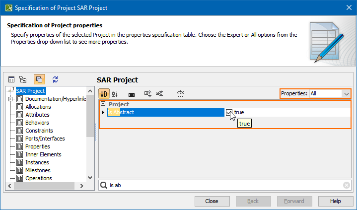The height and width of the screenshot is (210, 357).
Task: Collapse all property groups
Action: click(159, 93)
